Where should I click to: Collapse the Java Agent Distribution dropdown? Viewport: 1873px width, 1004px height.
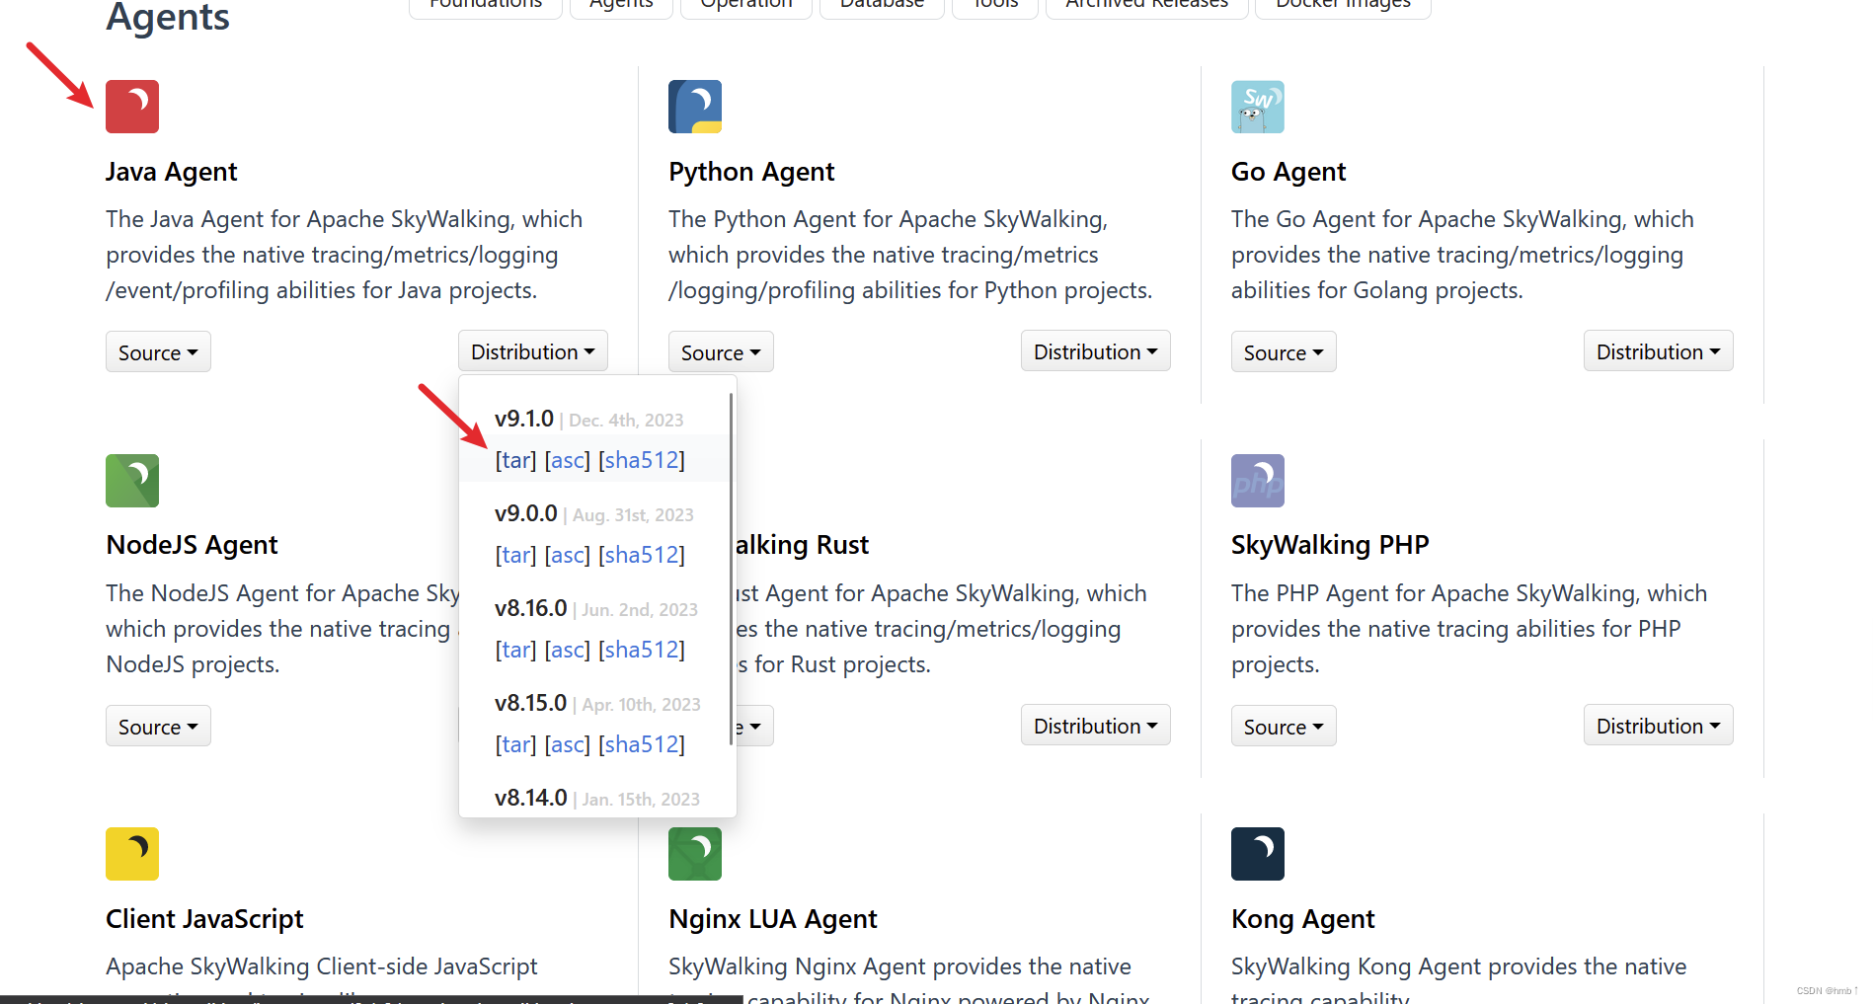[x=533, y=351]
